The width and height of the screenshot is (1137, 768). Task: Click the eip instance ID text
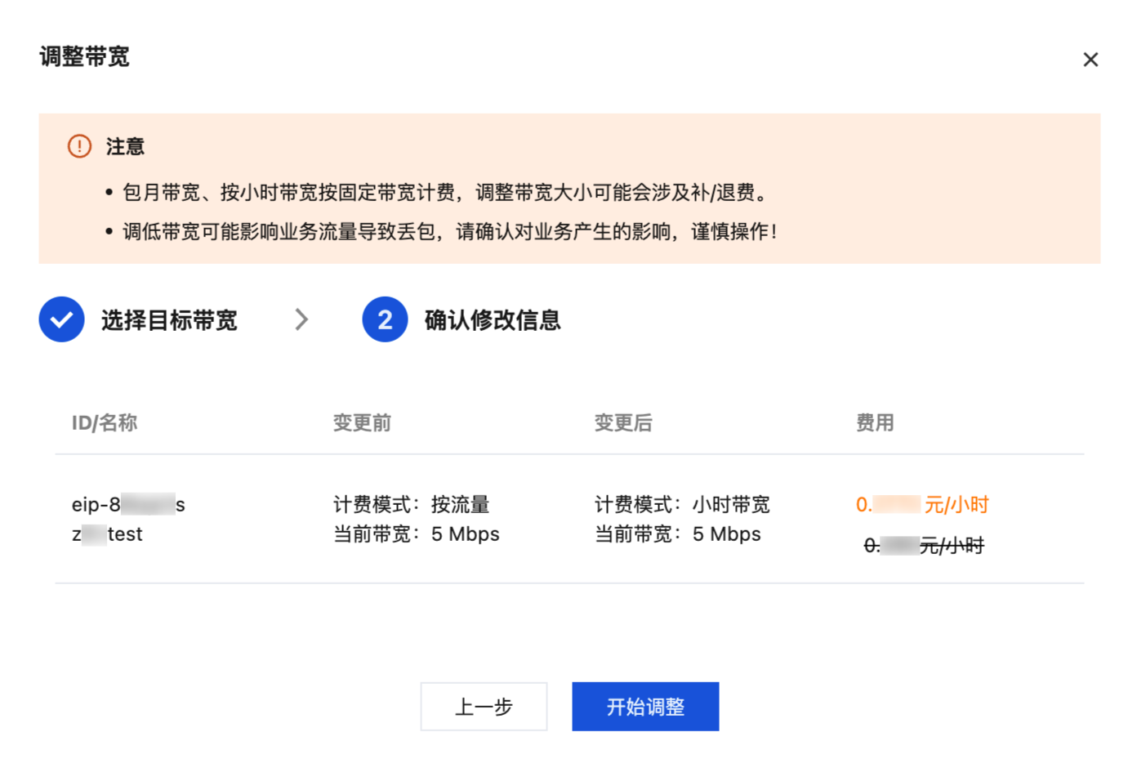pos(128,505)
